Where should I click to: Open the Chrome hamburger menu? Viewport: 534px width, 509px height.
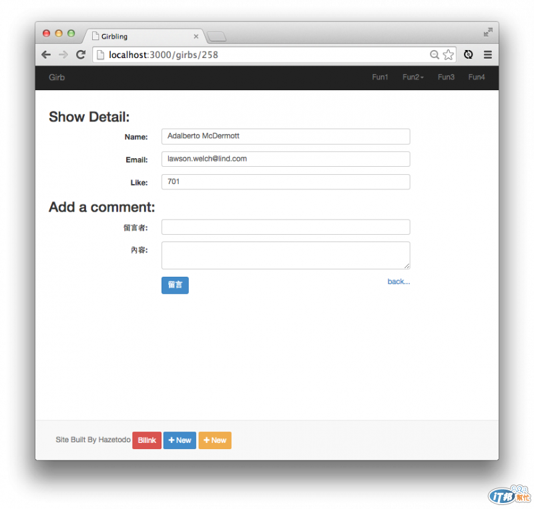488,55
